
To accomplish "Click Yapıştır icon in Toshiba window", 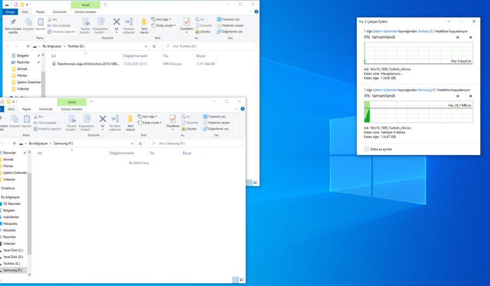I will click(x=40, y=24).
